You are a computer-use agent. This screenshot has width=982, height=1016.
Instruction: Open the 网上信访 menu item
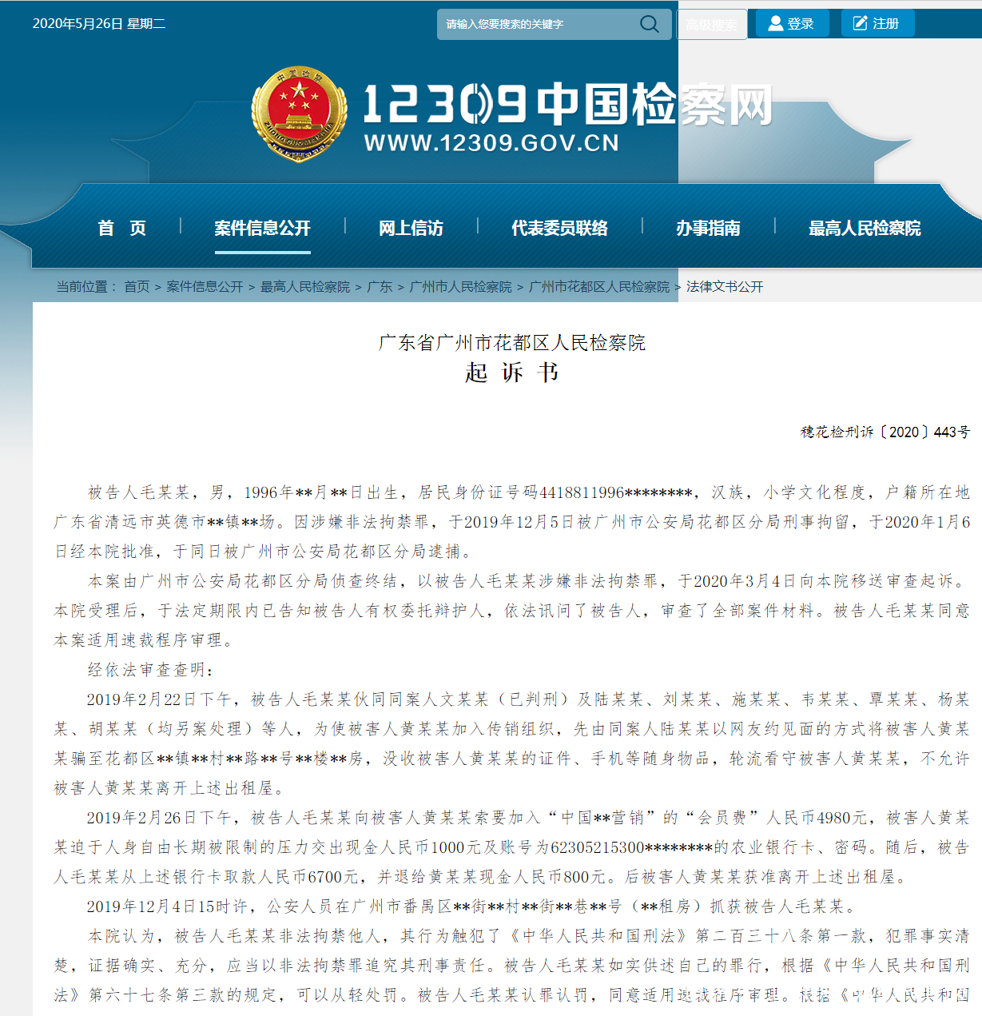(x=411, y=229)
